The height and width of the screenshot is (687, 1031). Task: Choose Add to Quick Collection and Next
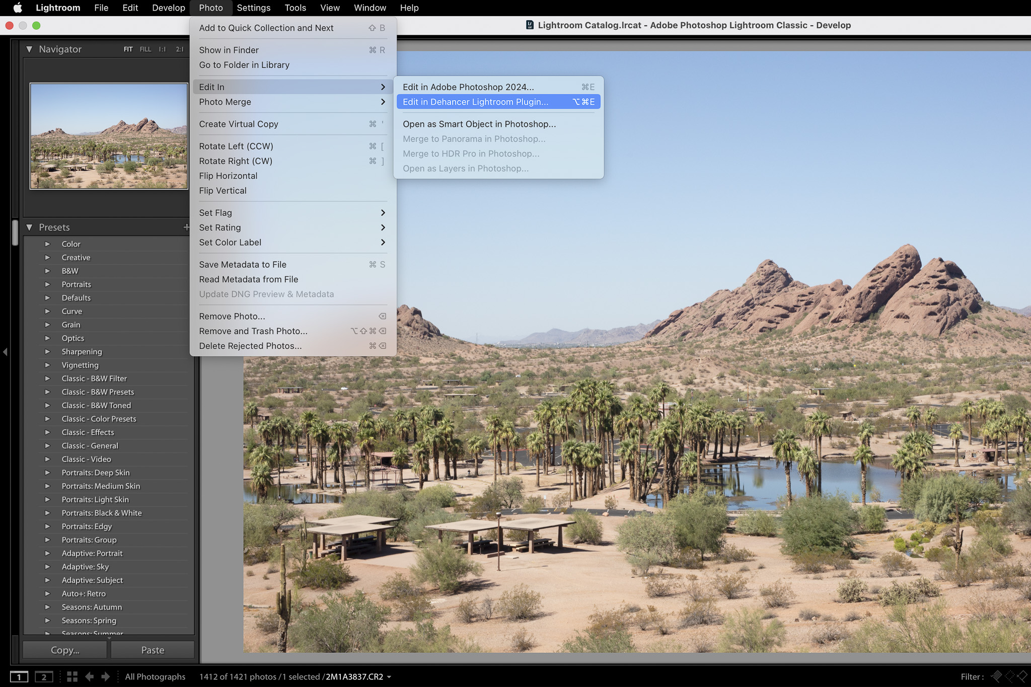click(x=293, y=28)
